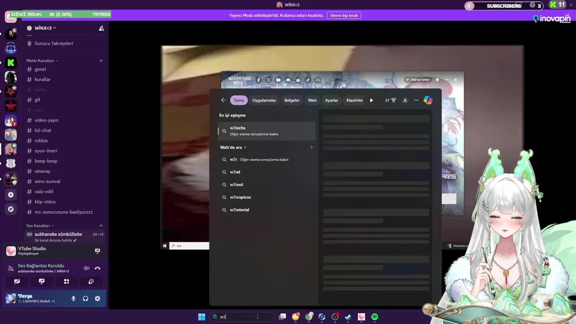Open the Kick server icon

[x=11, y=63]
